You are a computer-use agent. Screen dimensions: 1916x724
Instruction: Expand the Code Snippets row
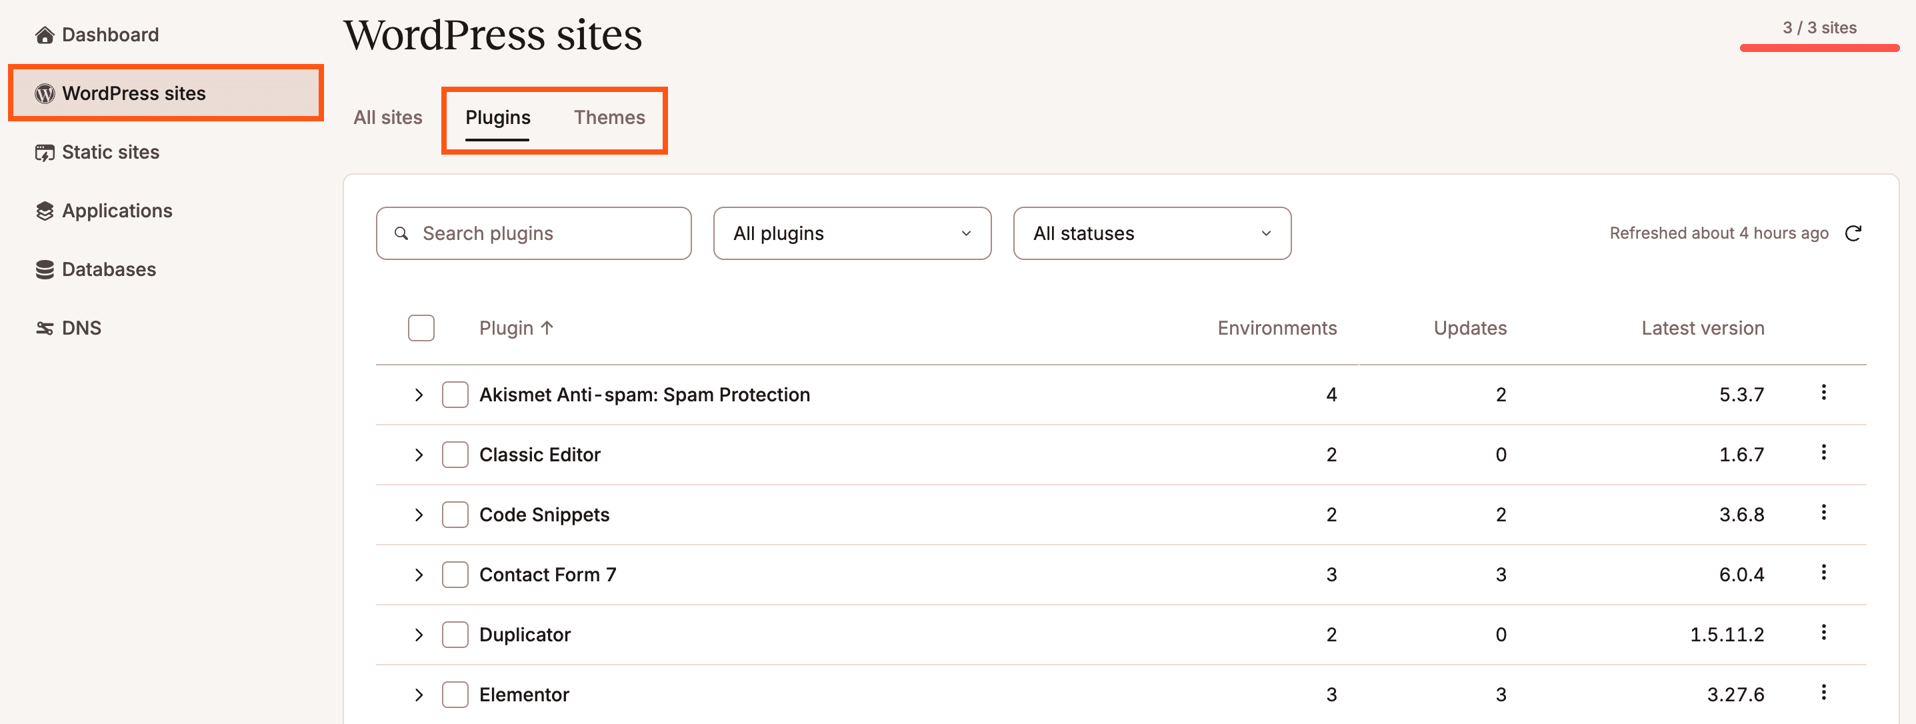(x=419, y=515)
